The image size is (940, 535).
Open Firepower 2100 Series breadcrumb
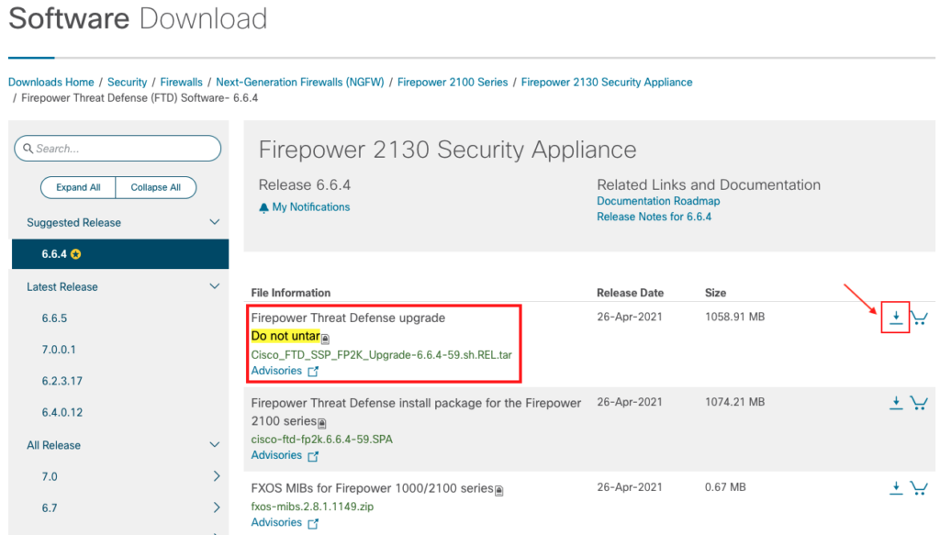pos(453,82)
